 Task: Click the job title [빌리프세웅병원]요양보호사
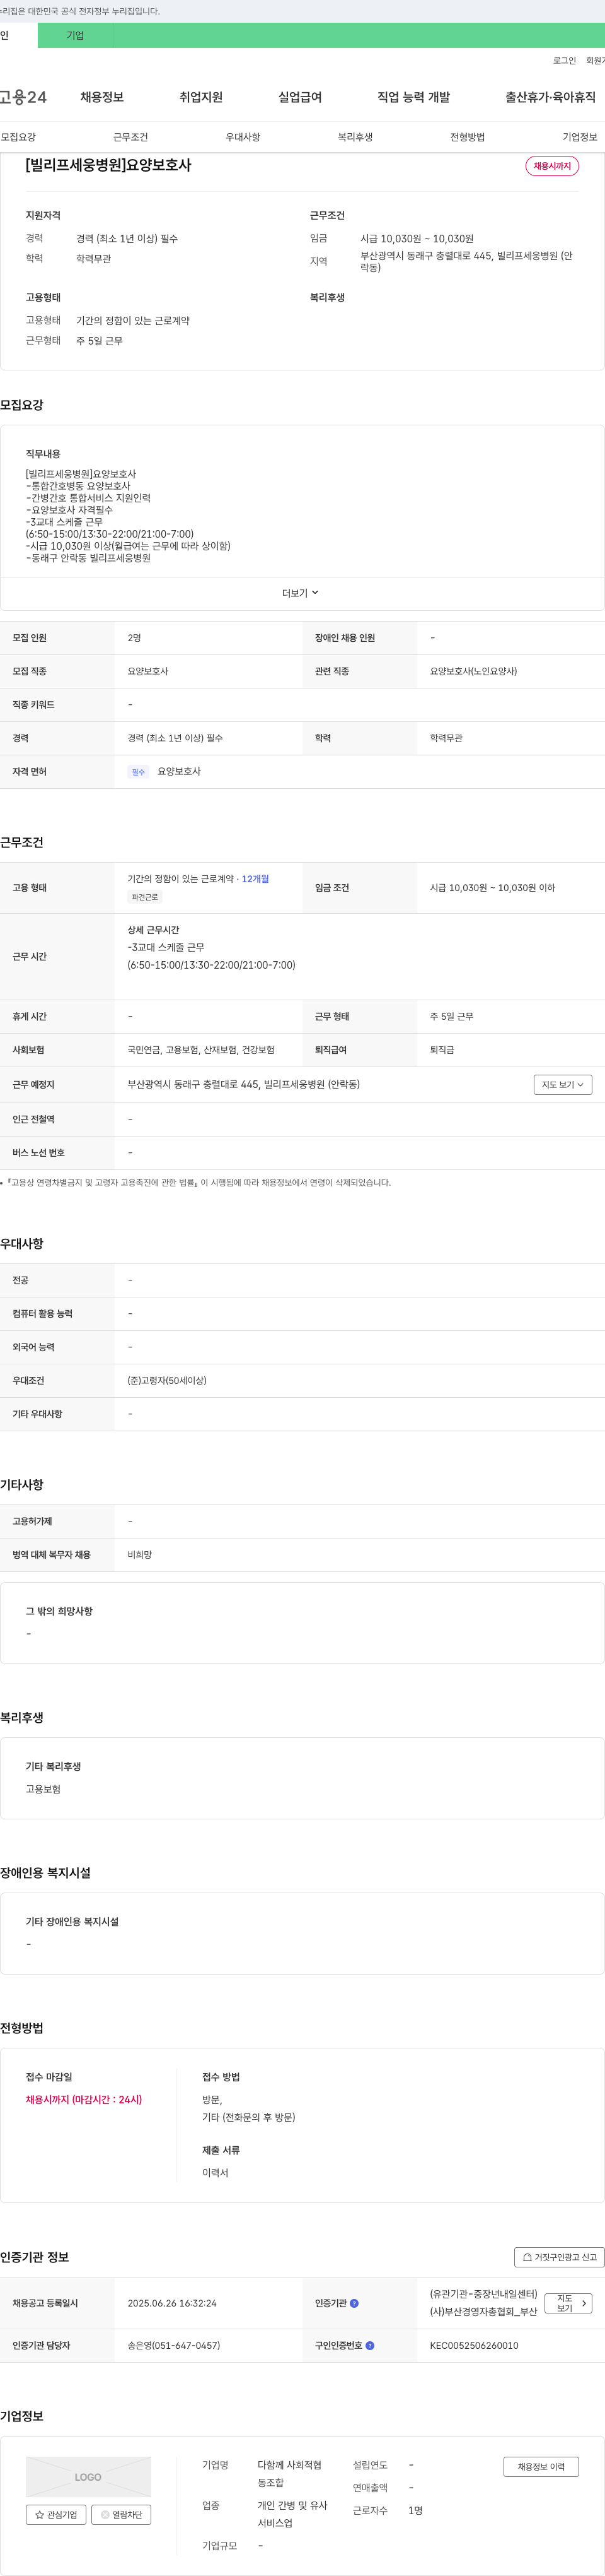pyautogui.click(x=108, y=165)
